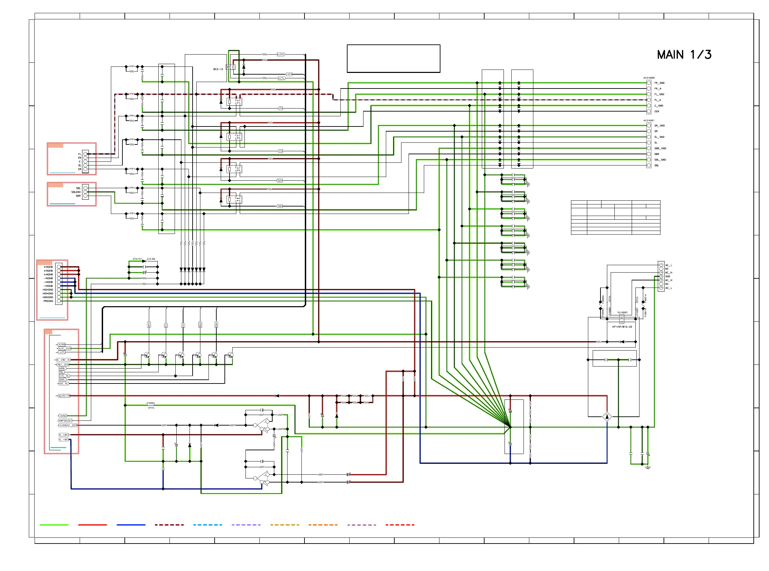
Task: Click the FL_A pin circle on JACK4000
Action: 649,100
